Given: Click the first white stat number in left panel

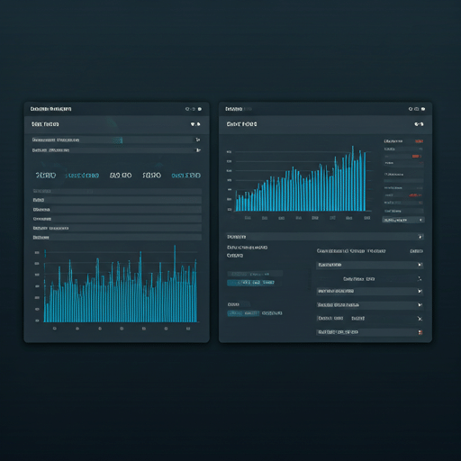Looking at the screenshot, I should tap(46, 176).
